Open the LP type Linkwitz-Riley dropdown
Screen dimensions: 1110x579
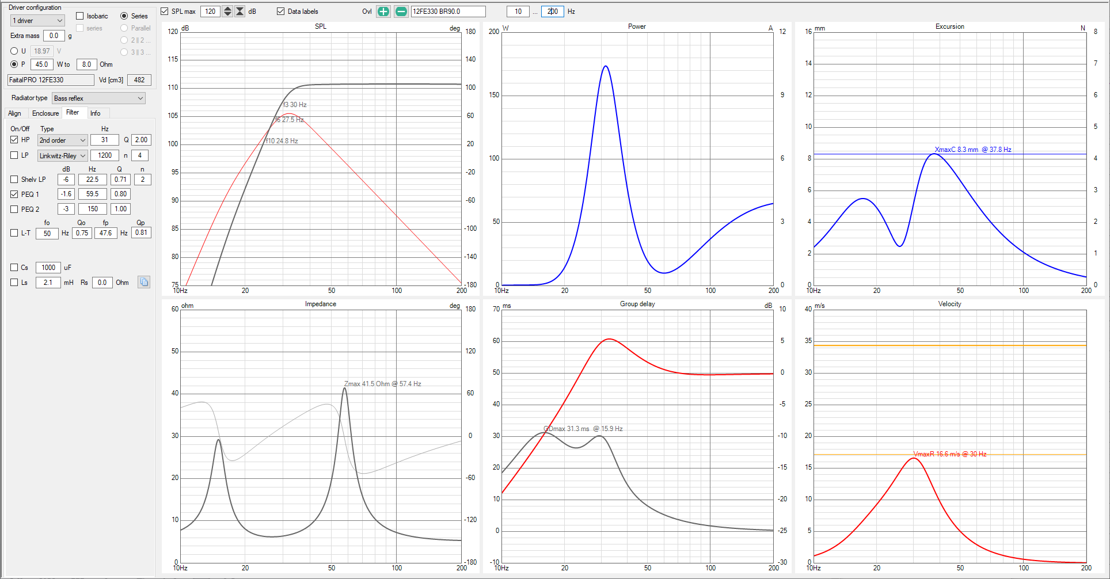tap(62, 156)
